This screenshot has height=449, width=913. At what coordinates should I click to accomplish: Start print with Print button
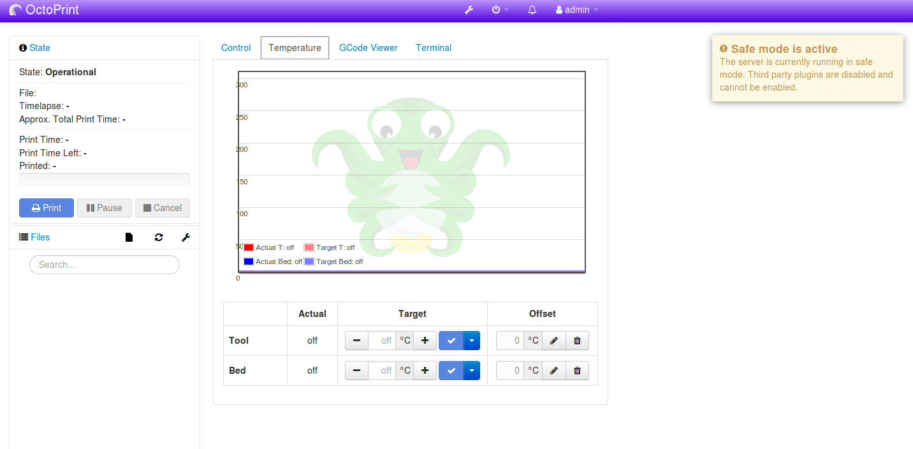[47, 208]
